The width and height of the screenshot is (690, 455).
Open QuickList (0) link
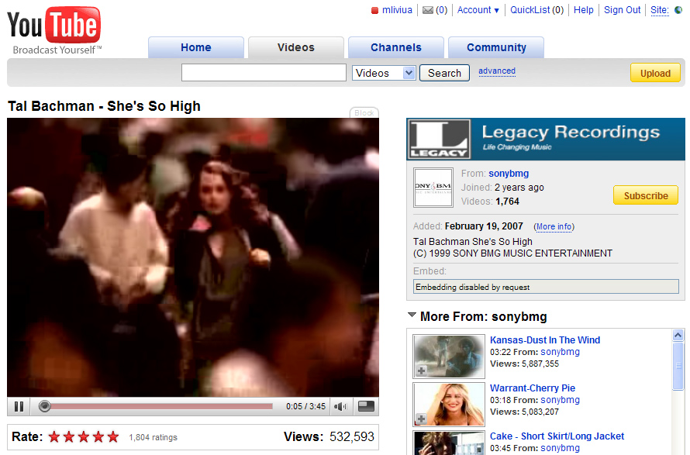pos(536,10)
